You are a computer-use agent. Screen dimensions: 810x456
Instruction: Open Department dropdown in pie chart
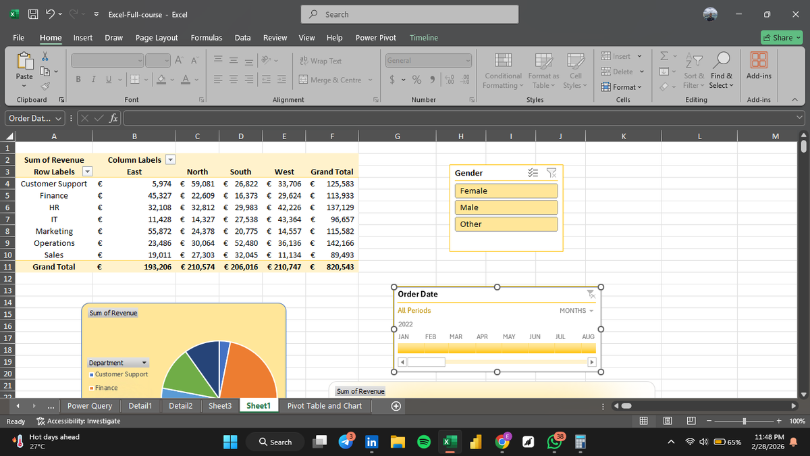pyautogui.click(x=117, y=363)
